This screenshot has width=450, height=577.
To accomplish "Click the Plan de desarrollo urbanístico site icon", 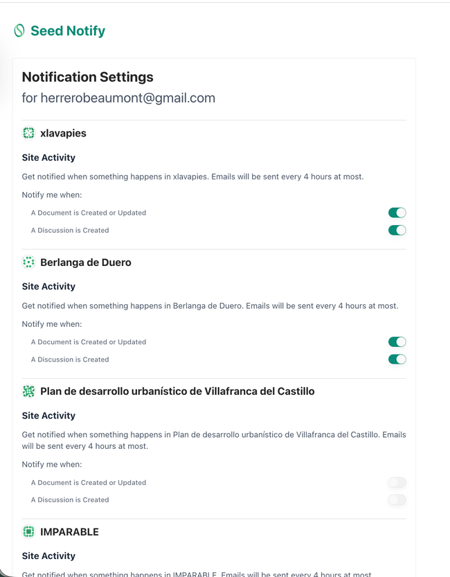I will point(28,391).
